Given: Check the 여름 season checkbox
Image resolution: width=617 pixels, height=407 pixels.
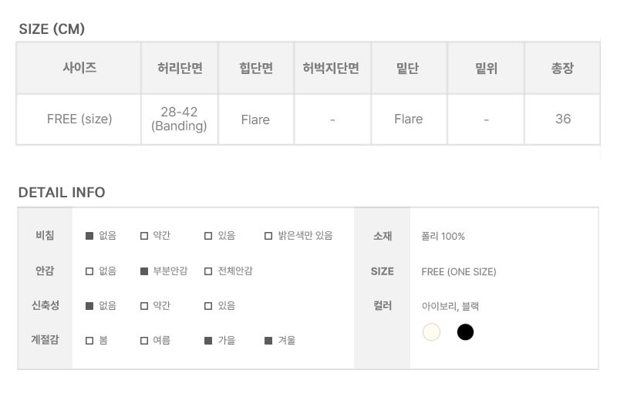Looking at the screenshot, I should pyautogui.click(x=144, y=341).
